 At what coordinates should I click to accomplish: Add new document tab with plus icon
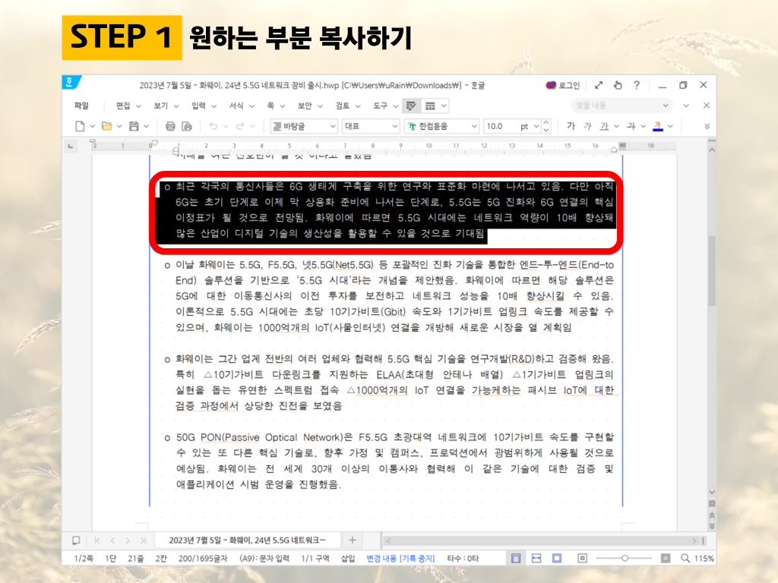click(x=353, y=540)
